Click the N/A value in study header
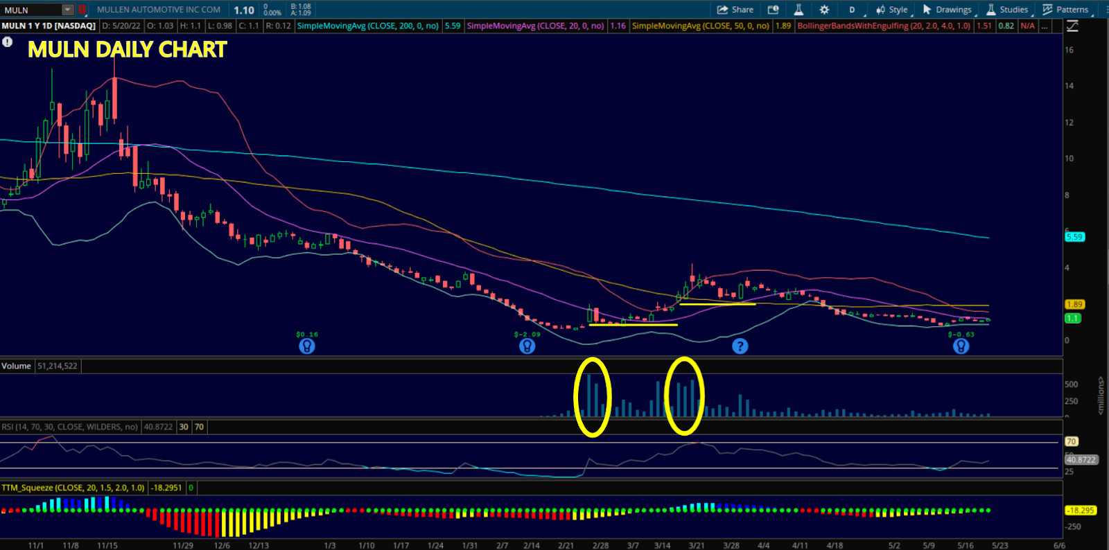The image size is (1109, 550). click(x=1027, y=26)
